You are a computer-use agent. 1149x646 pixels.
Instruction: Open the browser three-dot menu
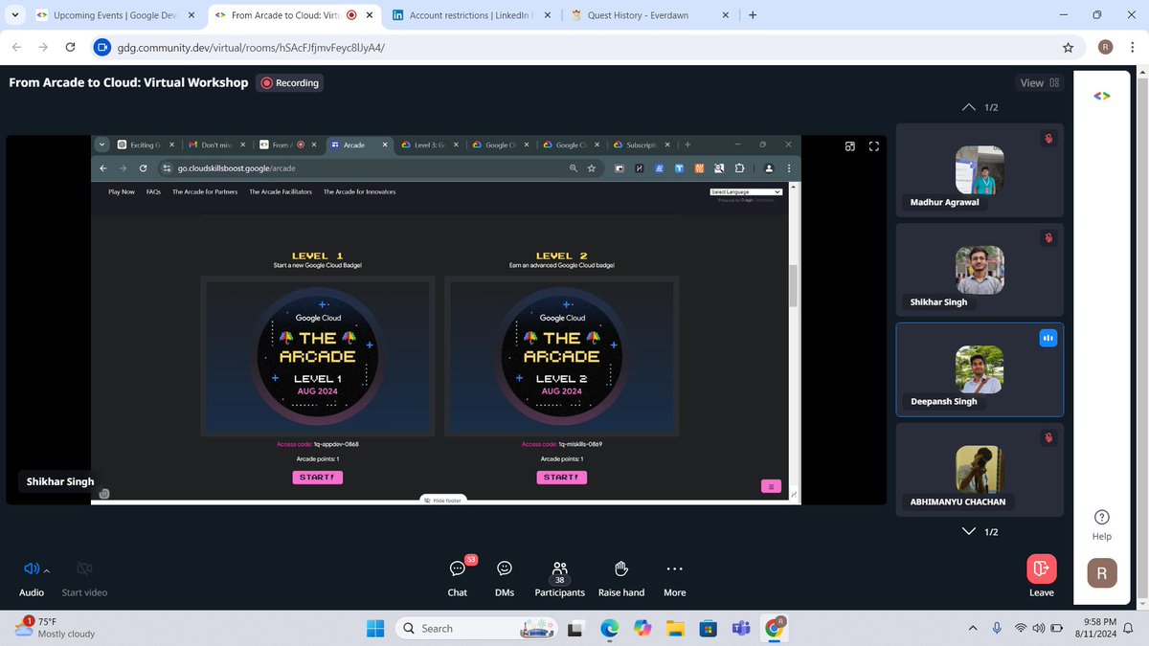coord(1131,47)
